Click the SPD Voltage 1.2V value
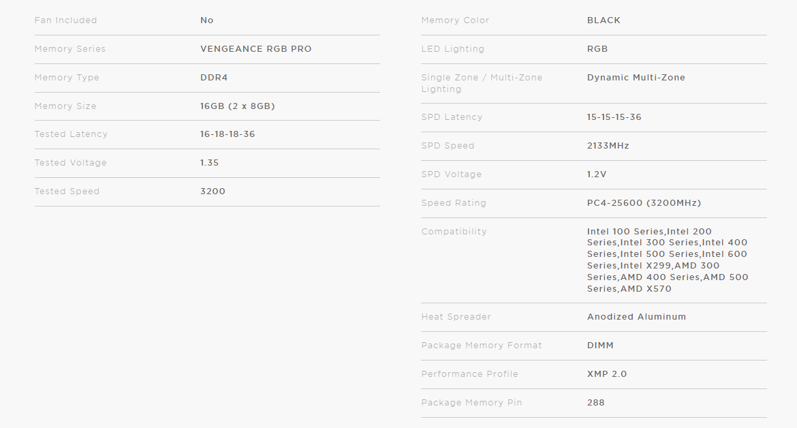The height and width of the screenshot is (428, 797). click(597, 174)
